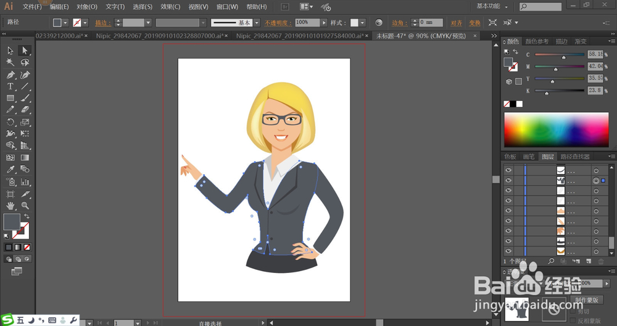
Task: Open Recolor Artwork from control bar
Action: [x=379, y=23]
